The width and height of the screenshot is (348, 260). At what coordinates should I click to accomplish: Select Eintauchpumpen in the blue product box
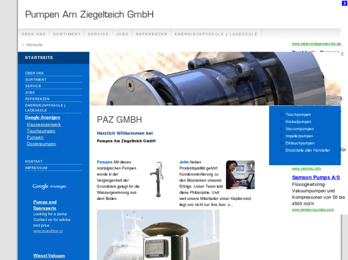point(300,143)
